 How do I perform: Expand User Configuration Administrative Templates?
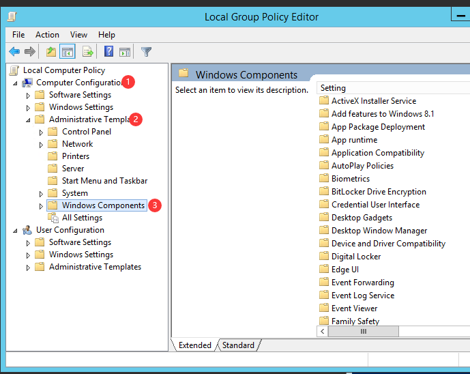coord(28,267)
